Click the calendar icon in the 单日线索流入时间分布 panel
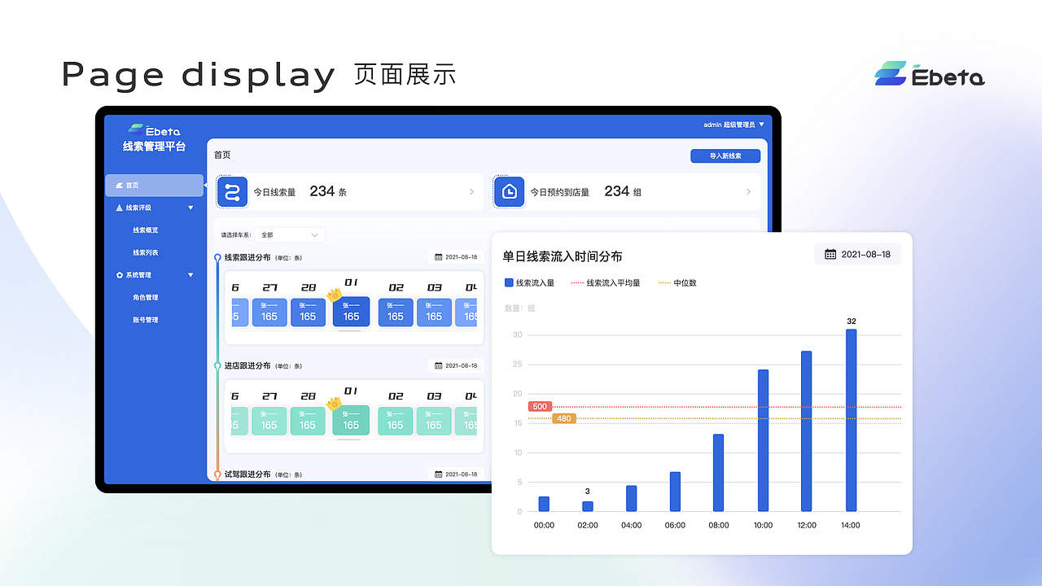The height and width of the screenshot is (586, 1042). click(x=830, y=254)
